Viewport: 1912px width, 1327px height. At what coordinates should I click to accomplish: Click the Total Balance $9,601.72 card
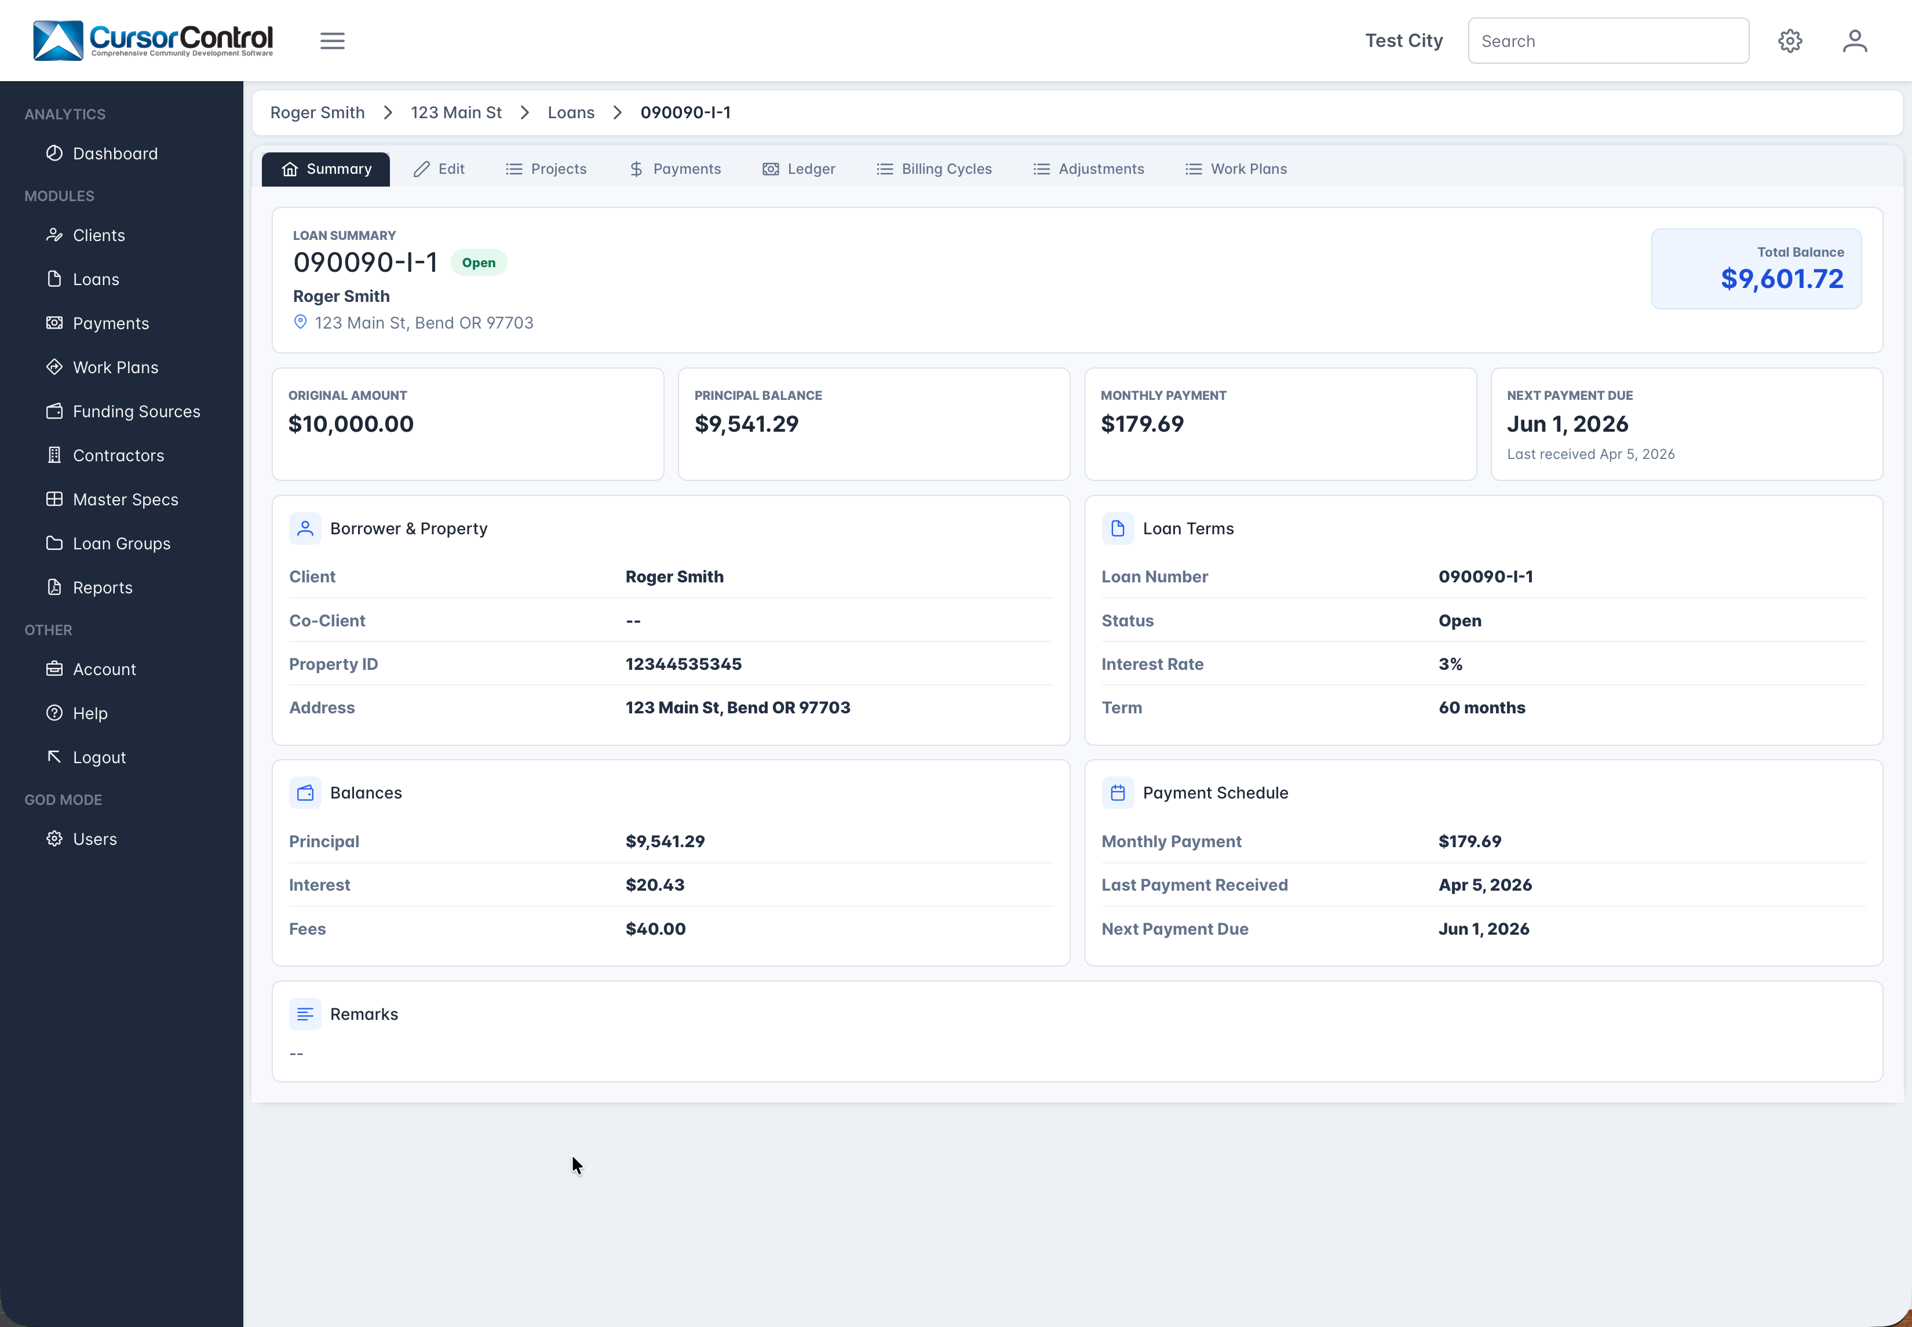tap(1756, 268)
